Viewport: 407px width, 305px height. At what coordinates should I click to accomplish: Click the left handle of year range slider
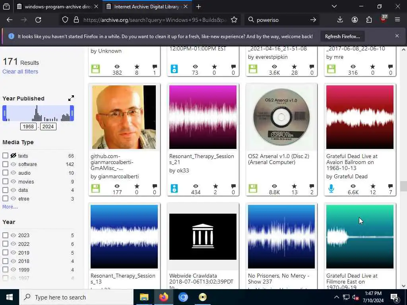4,113
